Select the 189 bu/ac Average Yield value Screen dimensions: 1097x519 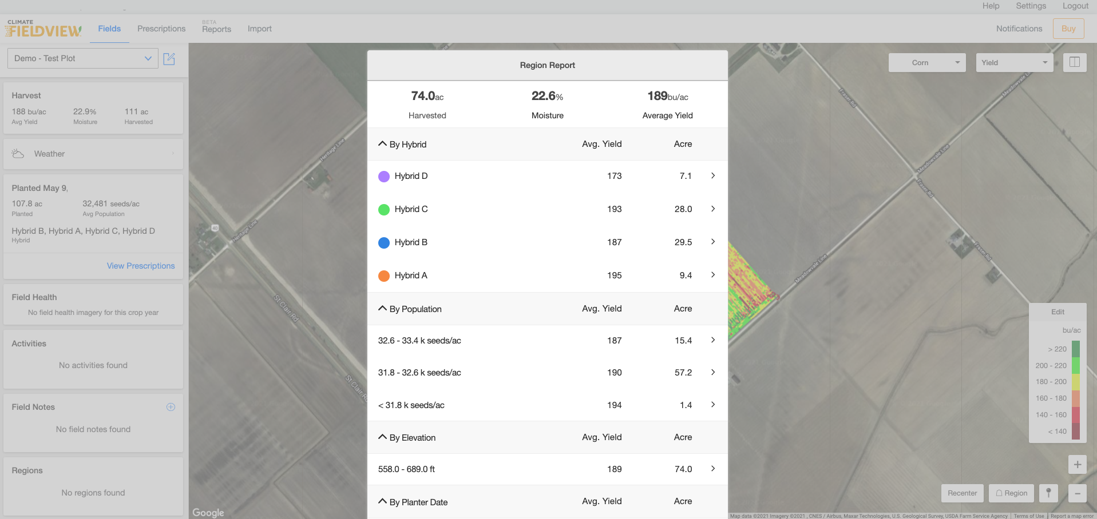[x=668, y=96]
